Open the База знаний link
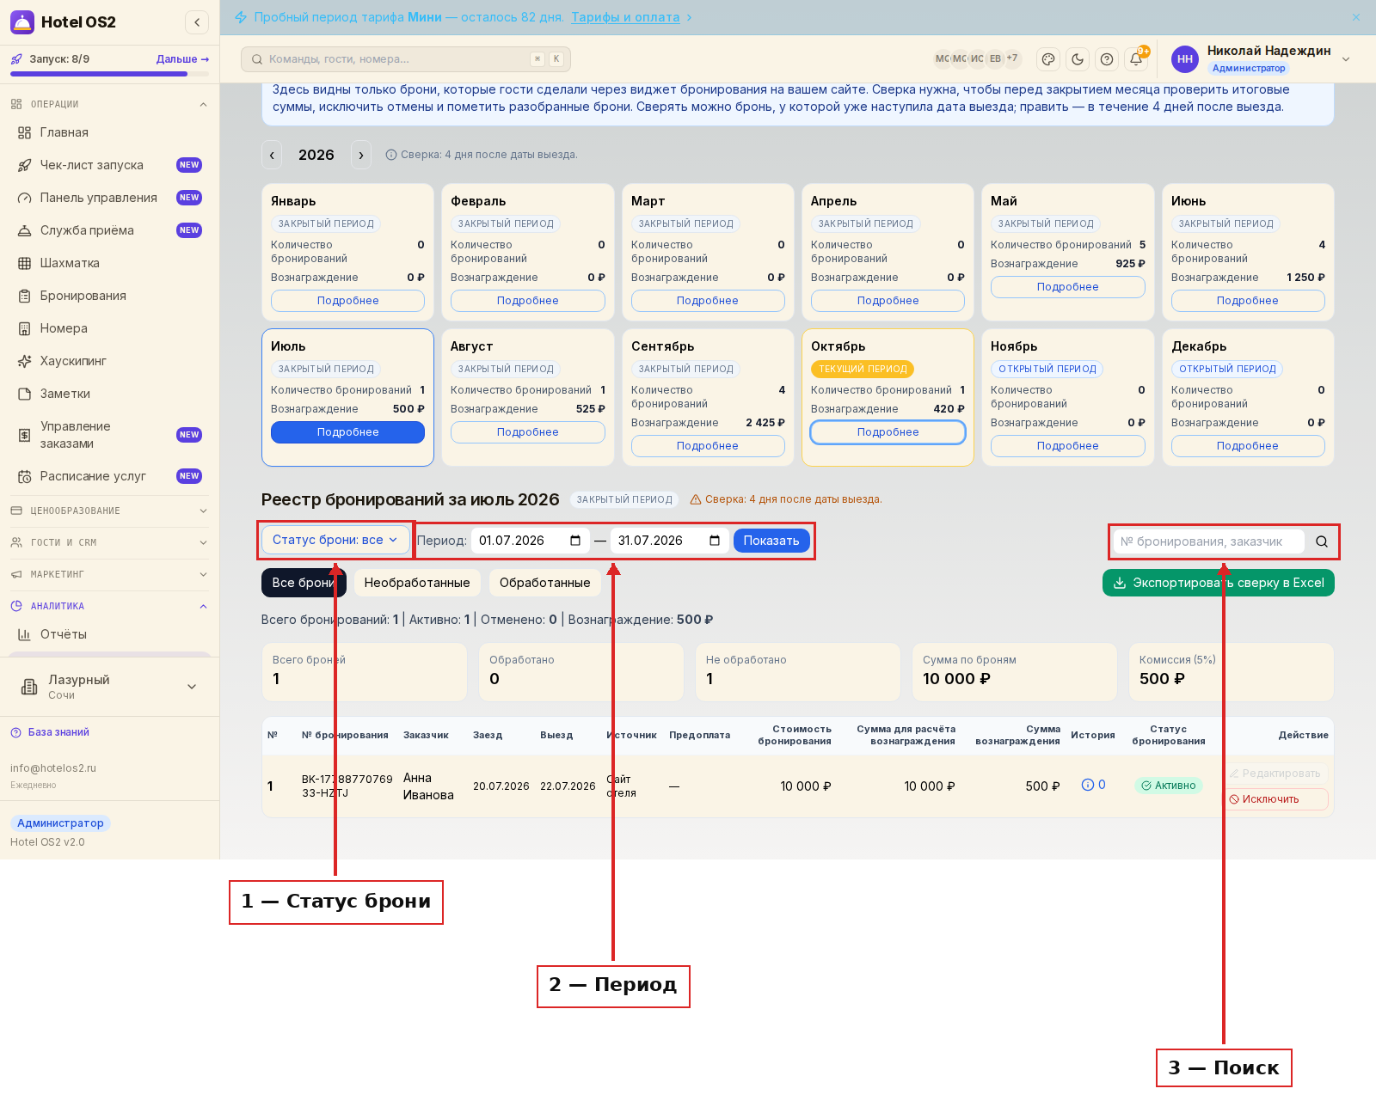1376x1107 pixels. tap(58, 732)
